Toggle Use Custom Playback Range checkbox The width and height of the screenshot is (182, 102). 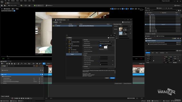(100, 61)
